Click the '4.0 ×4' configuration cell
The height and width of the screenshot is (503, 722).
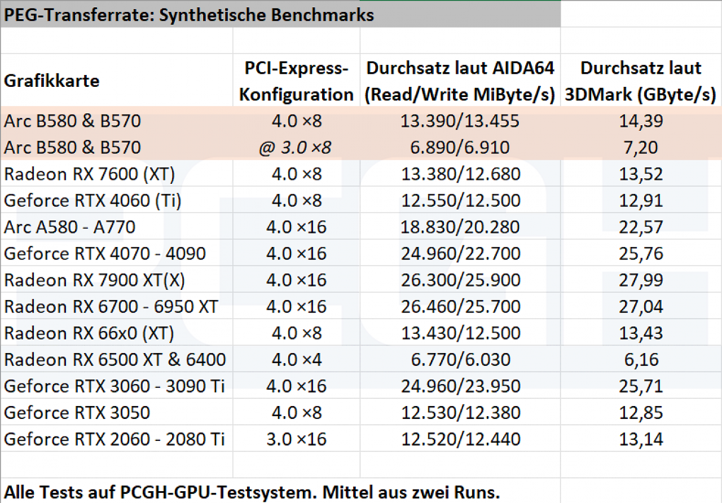point(297,359)
